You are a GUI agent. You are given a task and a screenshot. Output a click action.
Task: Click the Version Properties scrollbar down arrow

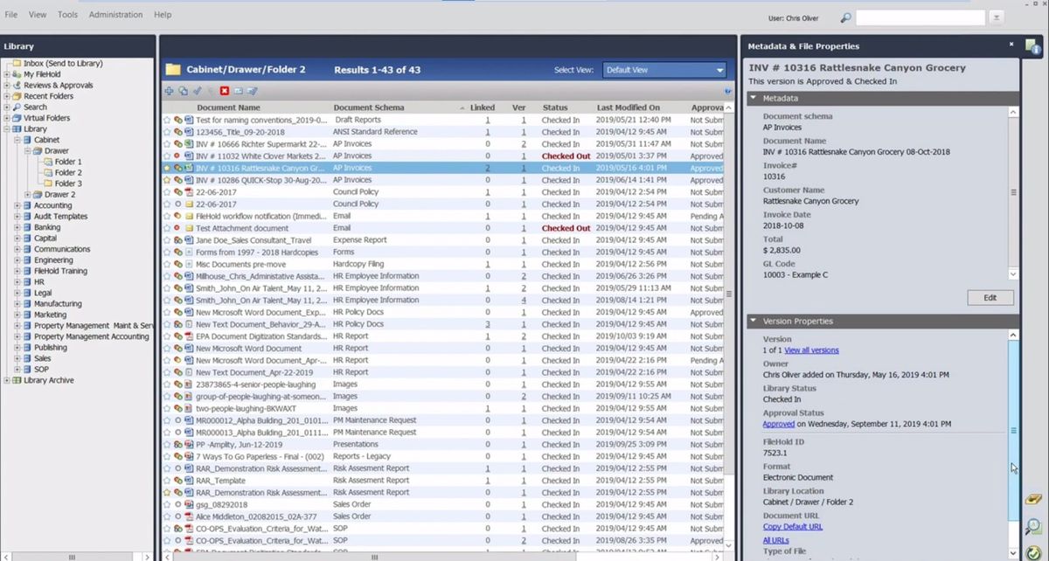1013,553
